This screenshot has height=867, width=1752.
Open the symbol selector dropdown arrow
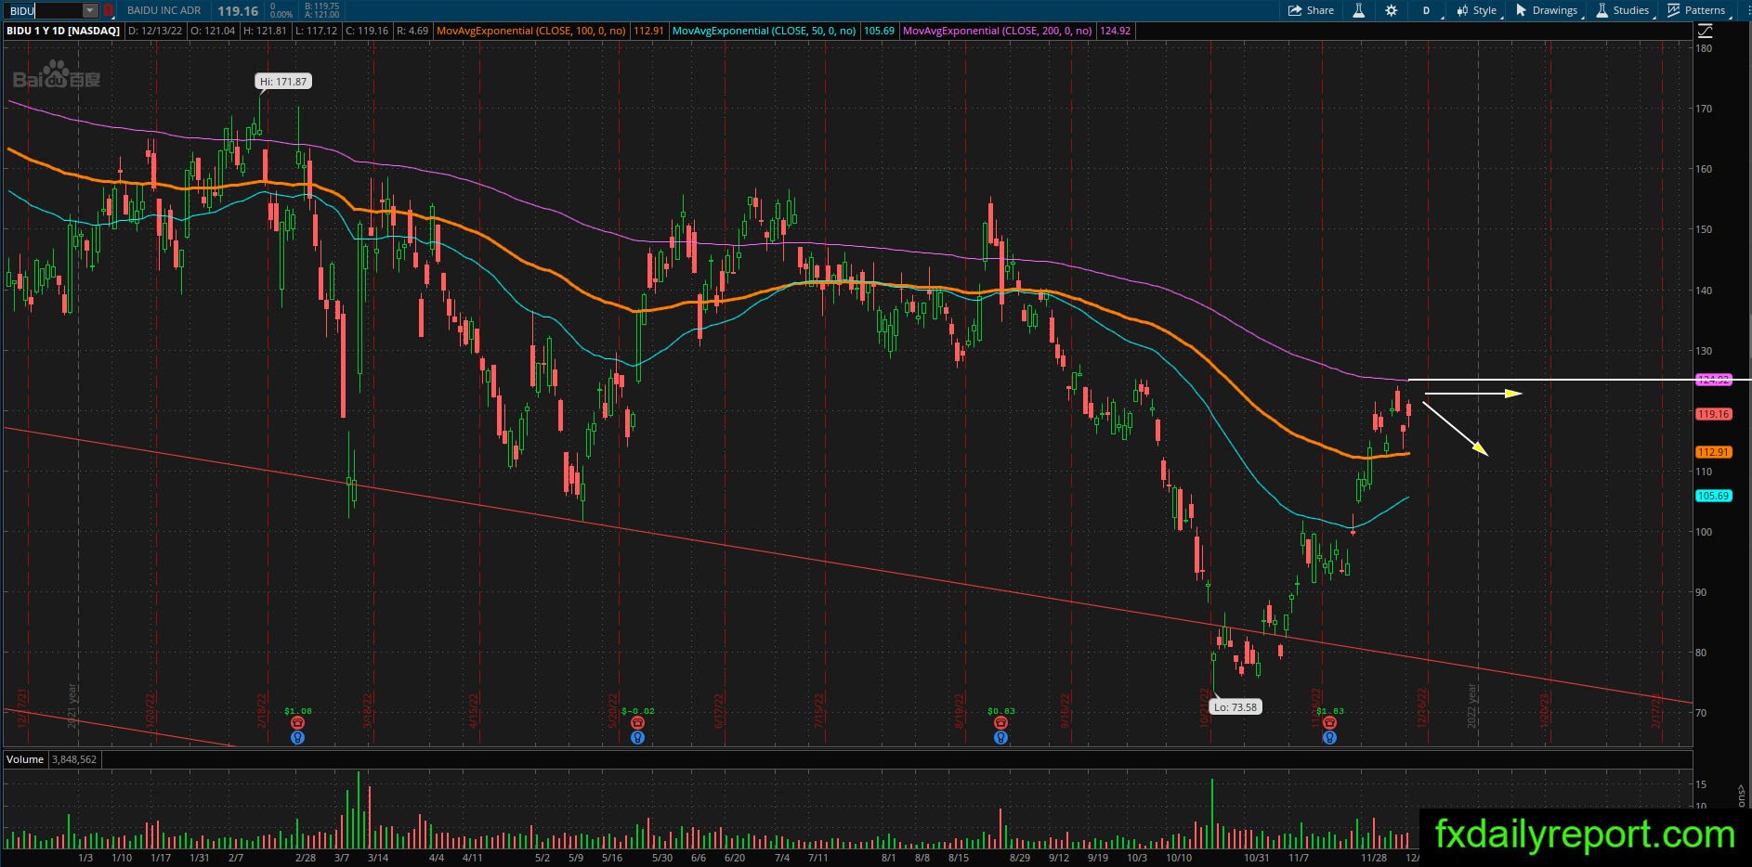tap(90, 10)
